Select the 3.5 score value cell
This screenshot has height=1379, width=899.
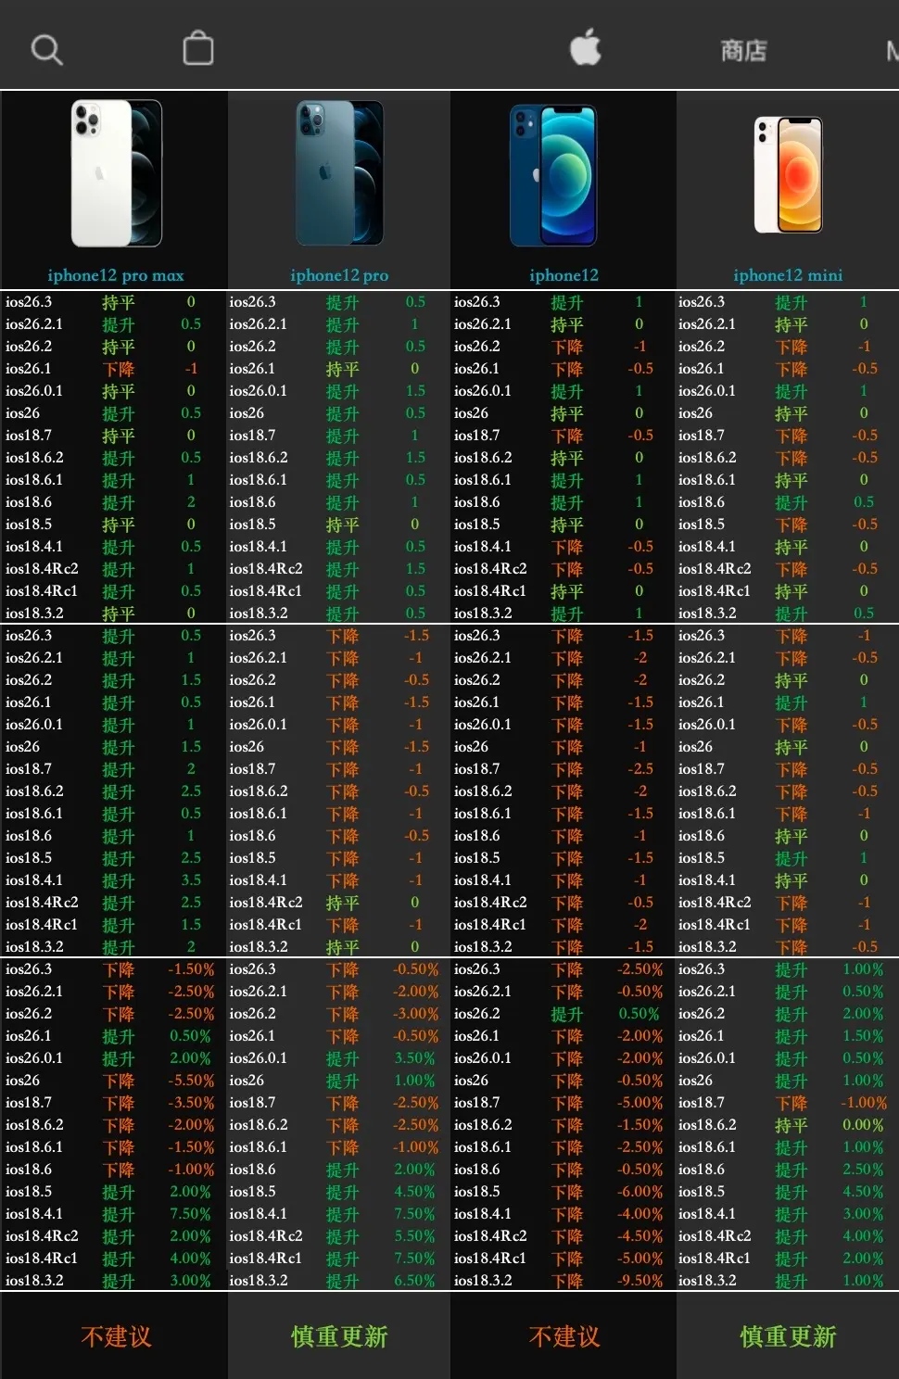click(191, 880)
